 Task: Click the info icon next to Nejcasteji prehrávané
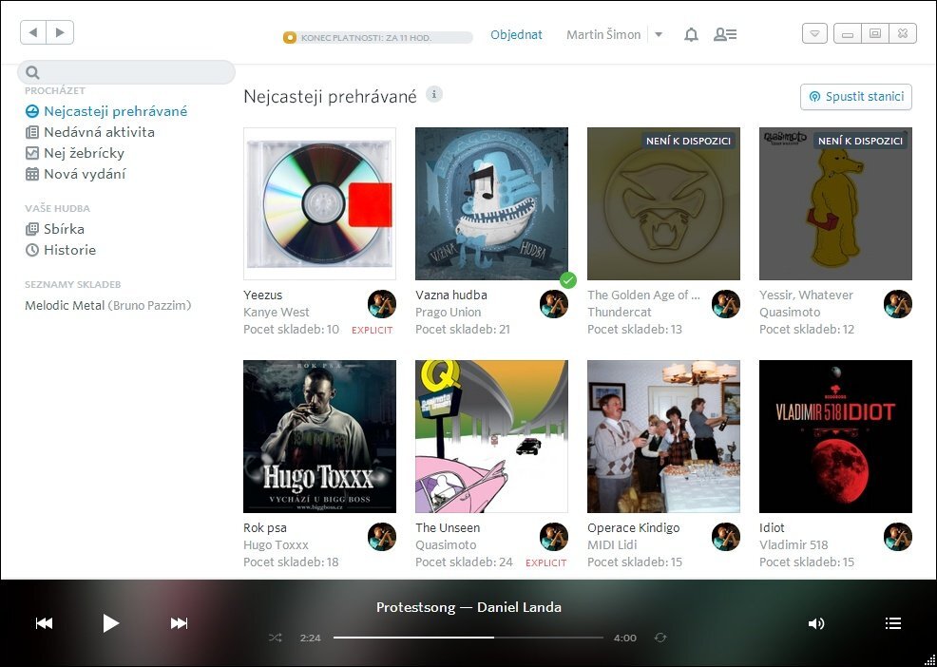(x=434, y=95)
